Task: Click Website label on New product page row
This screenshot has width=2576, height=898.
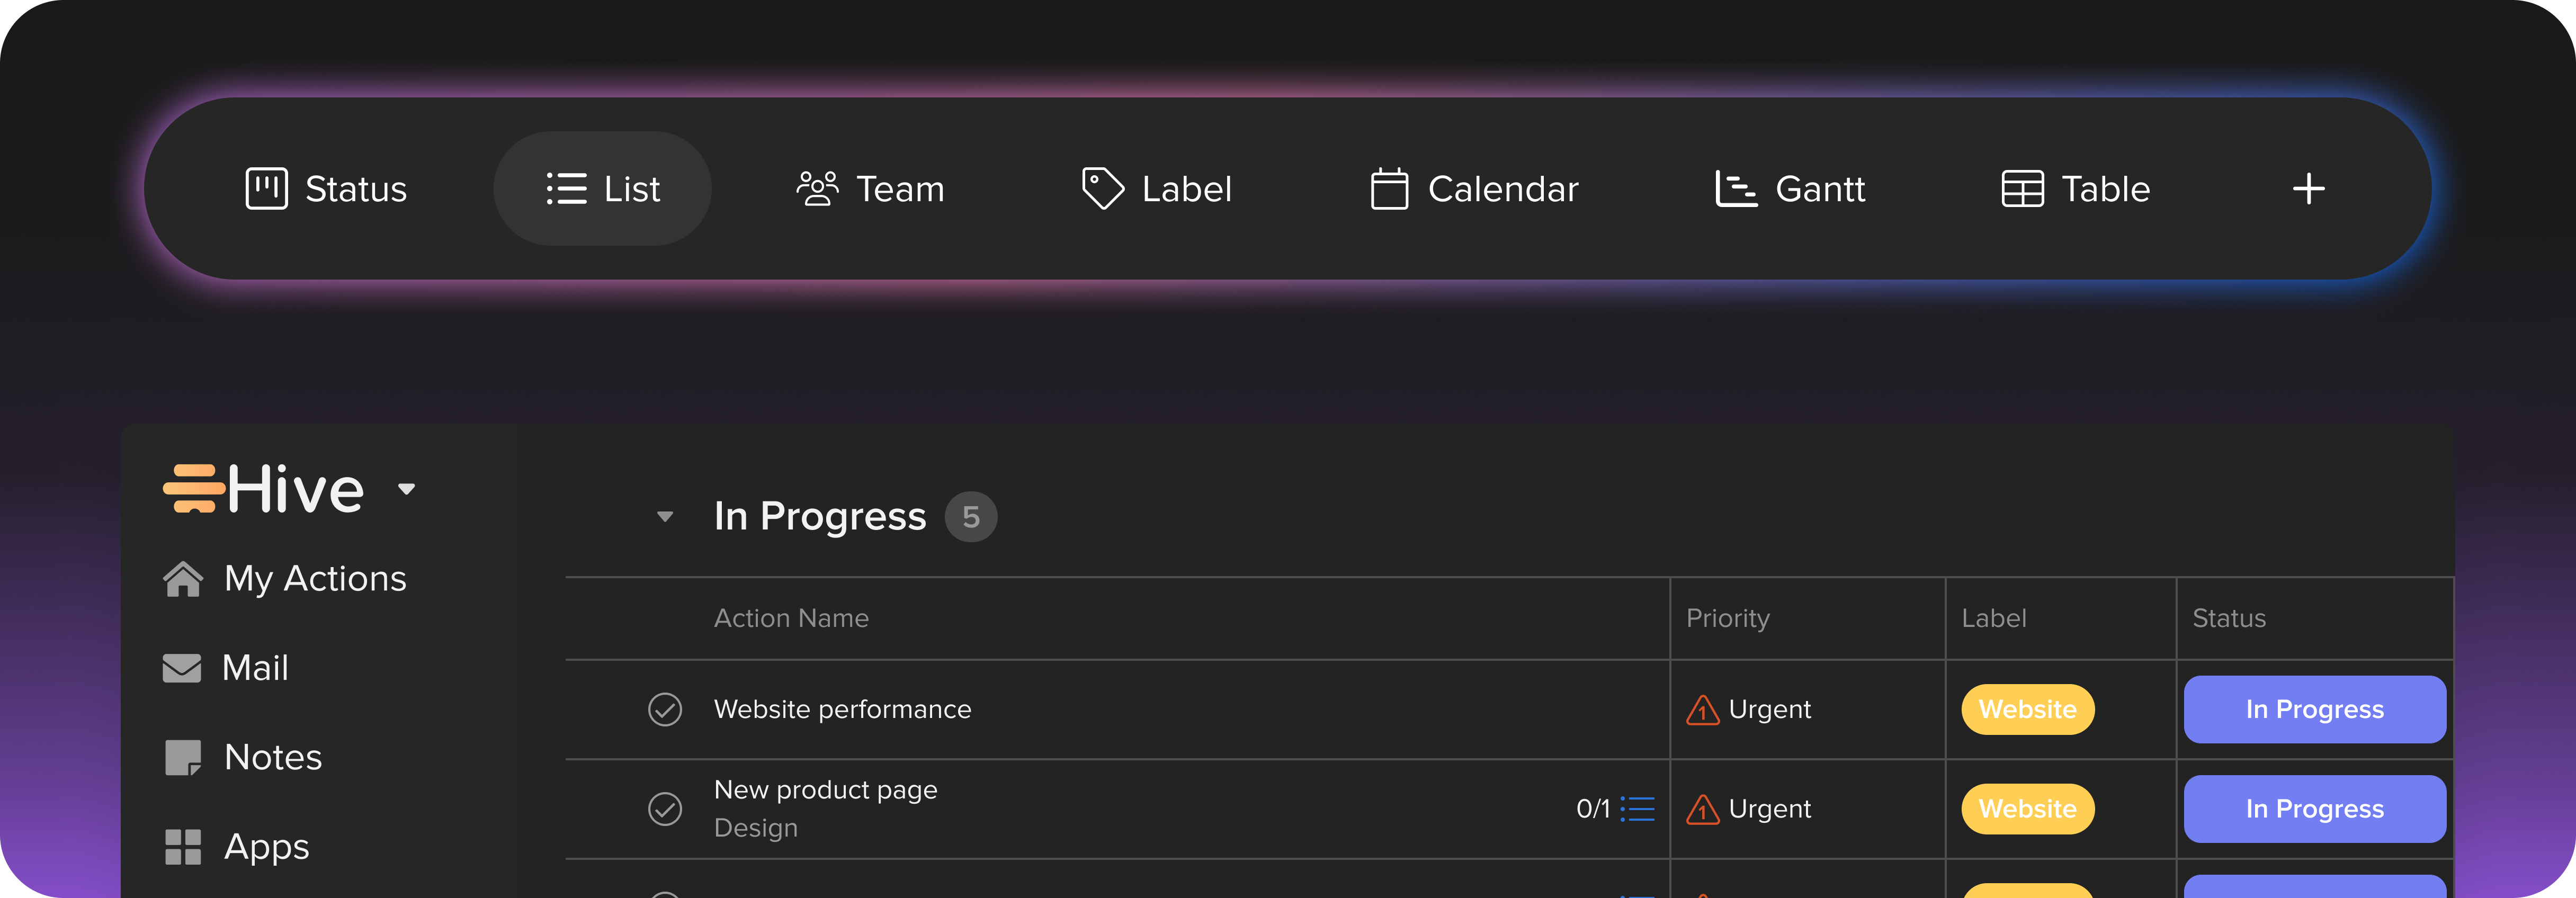Action: coord(2028,809)
